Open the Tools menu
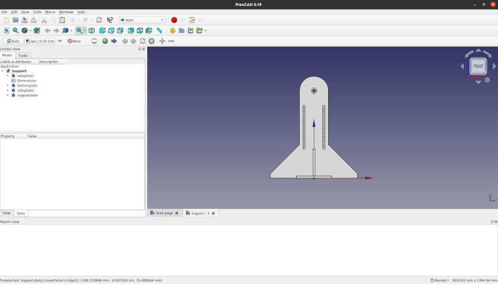The width and height of the screenshot is (498, 284). coord(37,12)
